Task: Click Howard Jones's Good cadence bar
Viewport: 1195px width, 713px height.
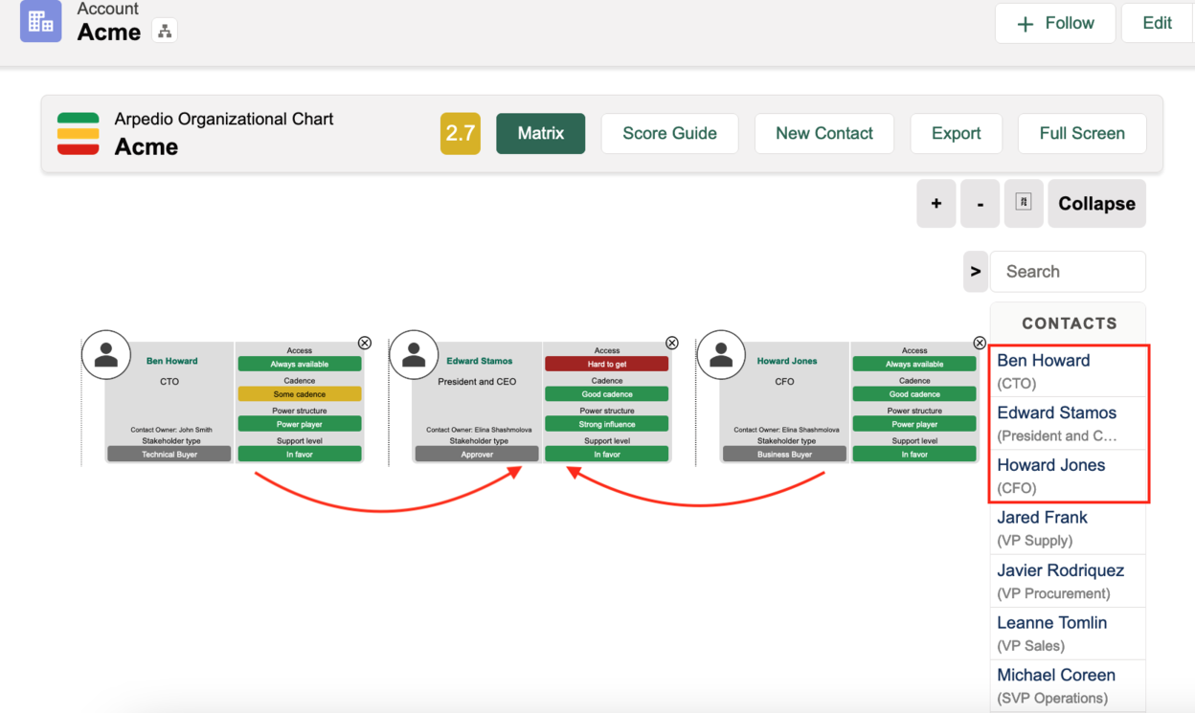Action: (x=914, y=394)
